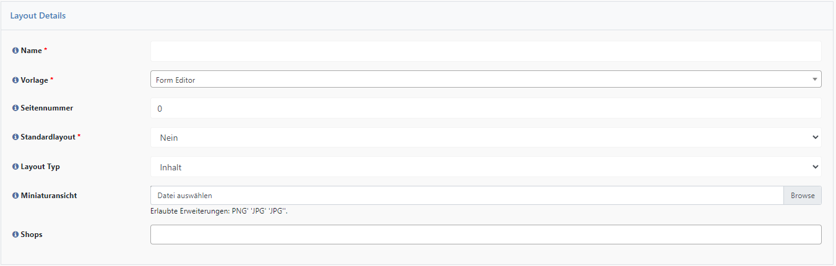Open the Vorlage dropdown arrow
The height and width of the screenshot is (266, 836).
coord(814,79)
